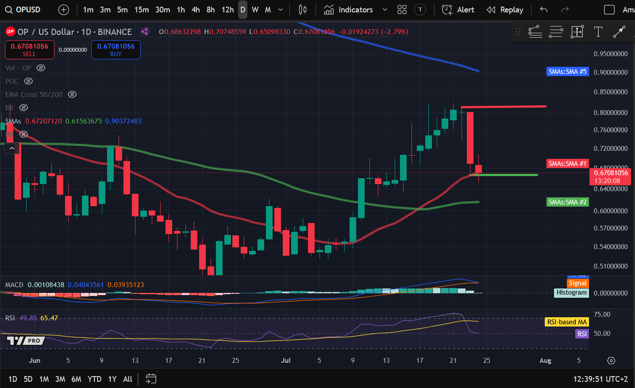Open the Indicators dialog
This screenshot has height=388, width=635.
pos(349,10)
